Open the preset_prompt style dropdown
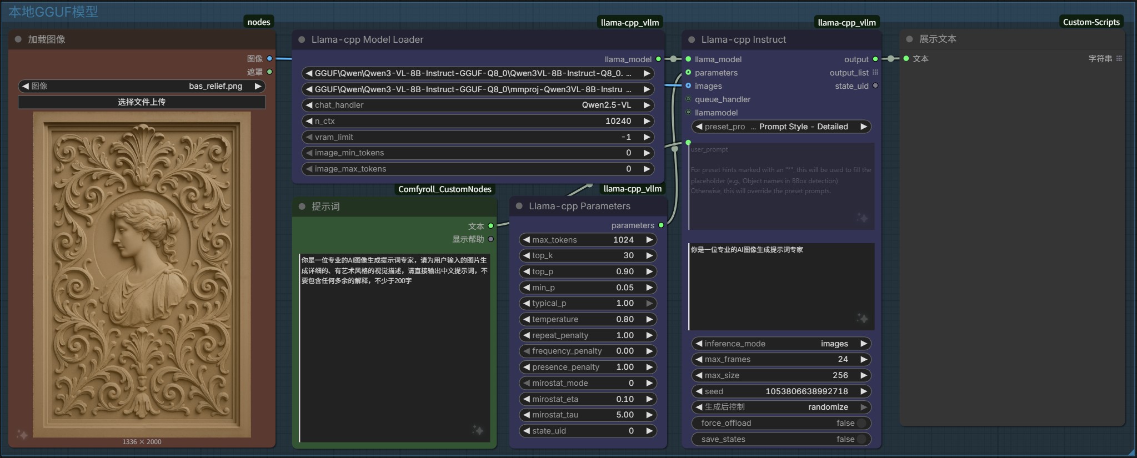1137x458 pixels. (x=781, y=127)
